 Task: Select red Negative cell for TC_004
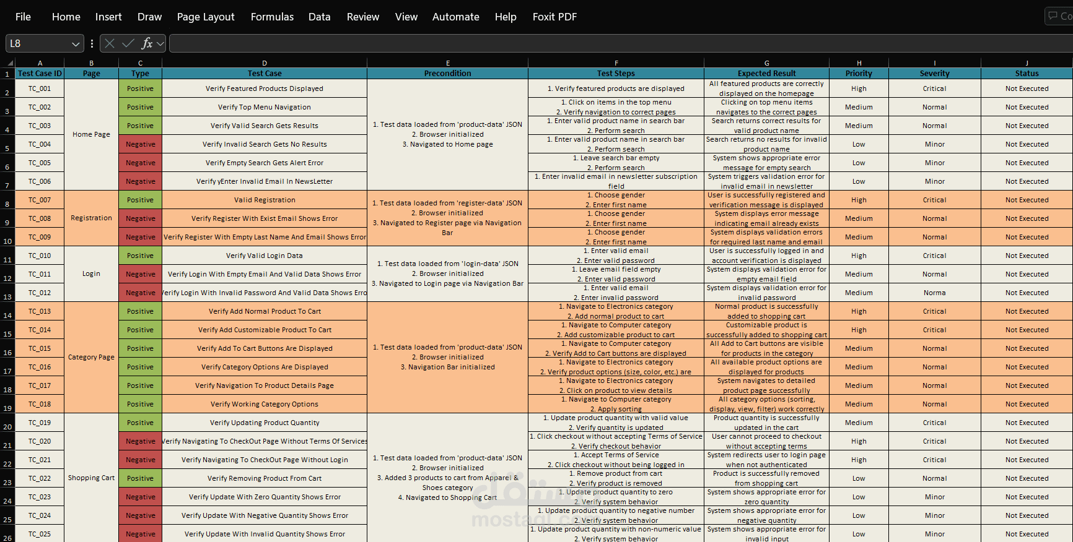coord(141,144)
